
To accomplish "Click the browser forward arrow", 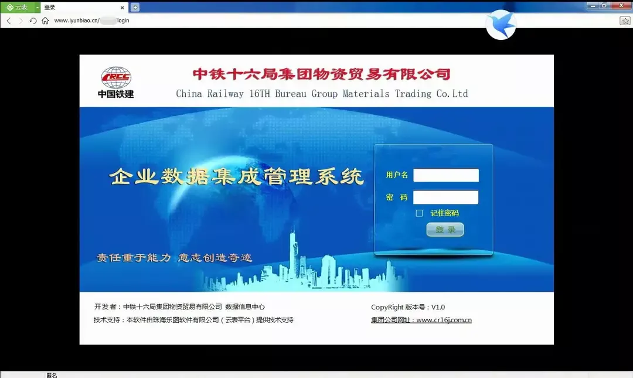I will tap(20, 21).
